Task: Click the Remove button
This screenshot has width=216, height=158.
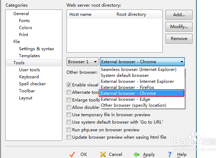Action: pyautogui.click(x=179, y=39)
